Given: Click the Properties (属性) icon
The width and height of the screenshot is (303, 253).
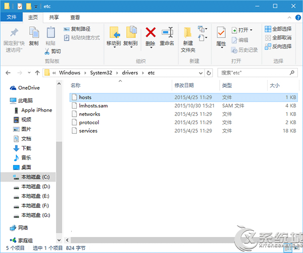Looking at the screenshot, I should (221, 32).
